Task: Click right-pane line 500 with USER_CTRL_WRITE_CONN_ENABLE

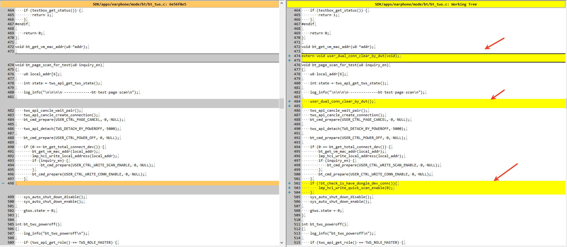Action: [x=375, y=174]
